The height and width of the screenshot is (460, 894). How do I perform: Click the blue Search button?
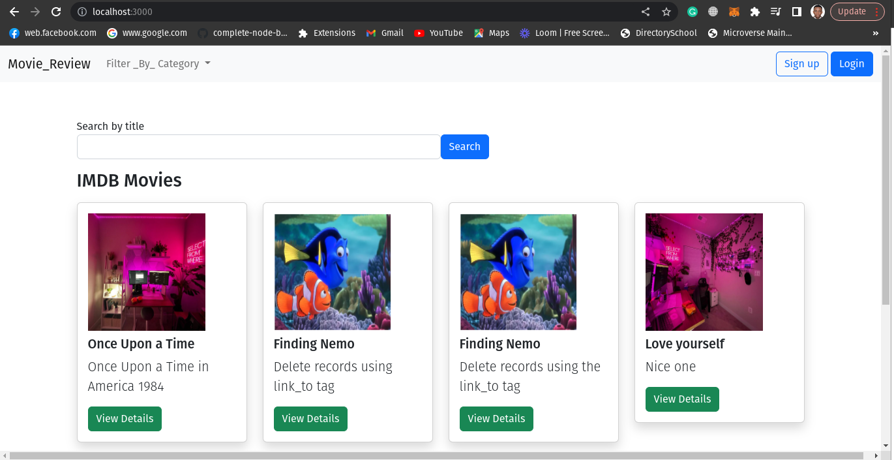point(464,147)
